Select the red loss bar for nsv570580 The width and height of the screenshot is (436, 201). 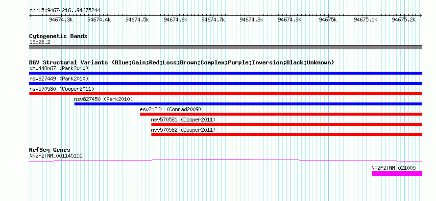click(225, 94)
